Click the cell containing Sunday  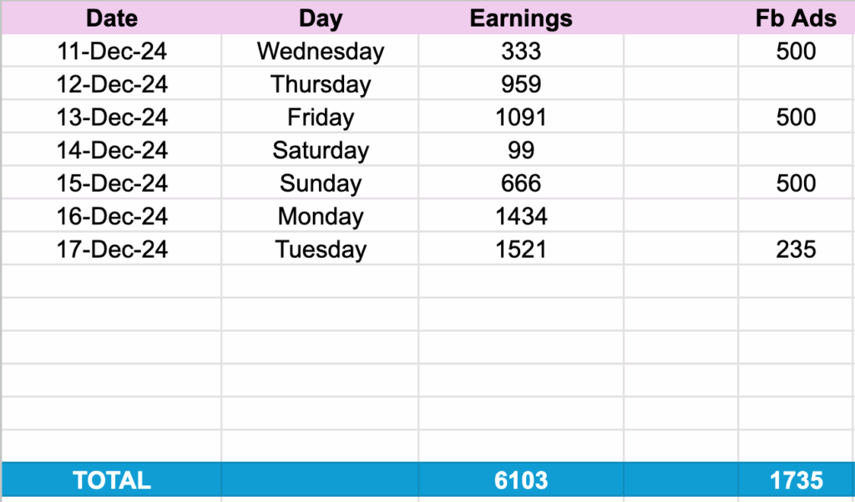coord(321,183)
